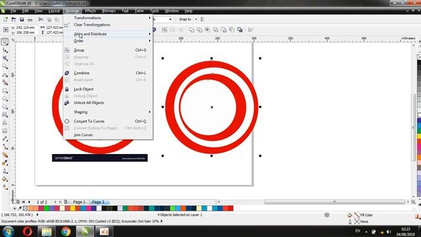Select the Table tool in the toolbox
Viewport: 421px width, 237px height.
point(5,130)
